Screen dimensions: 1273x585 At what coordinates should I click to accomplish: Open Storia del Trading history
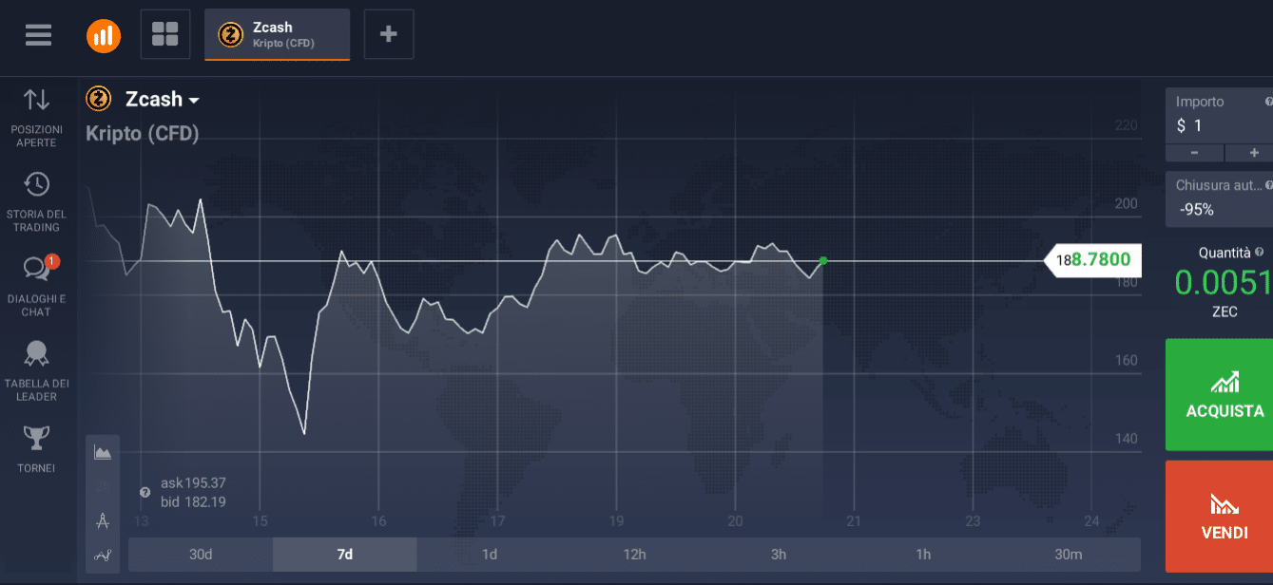click(37, 202)
